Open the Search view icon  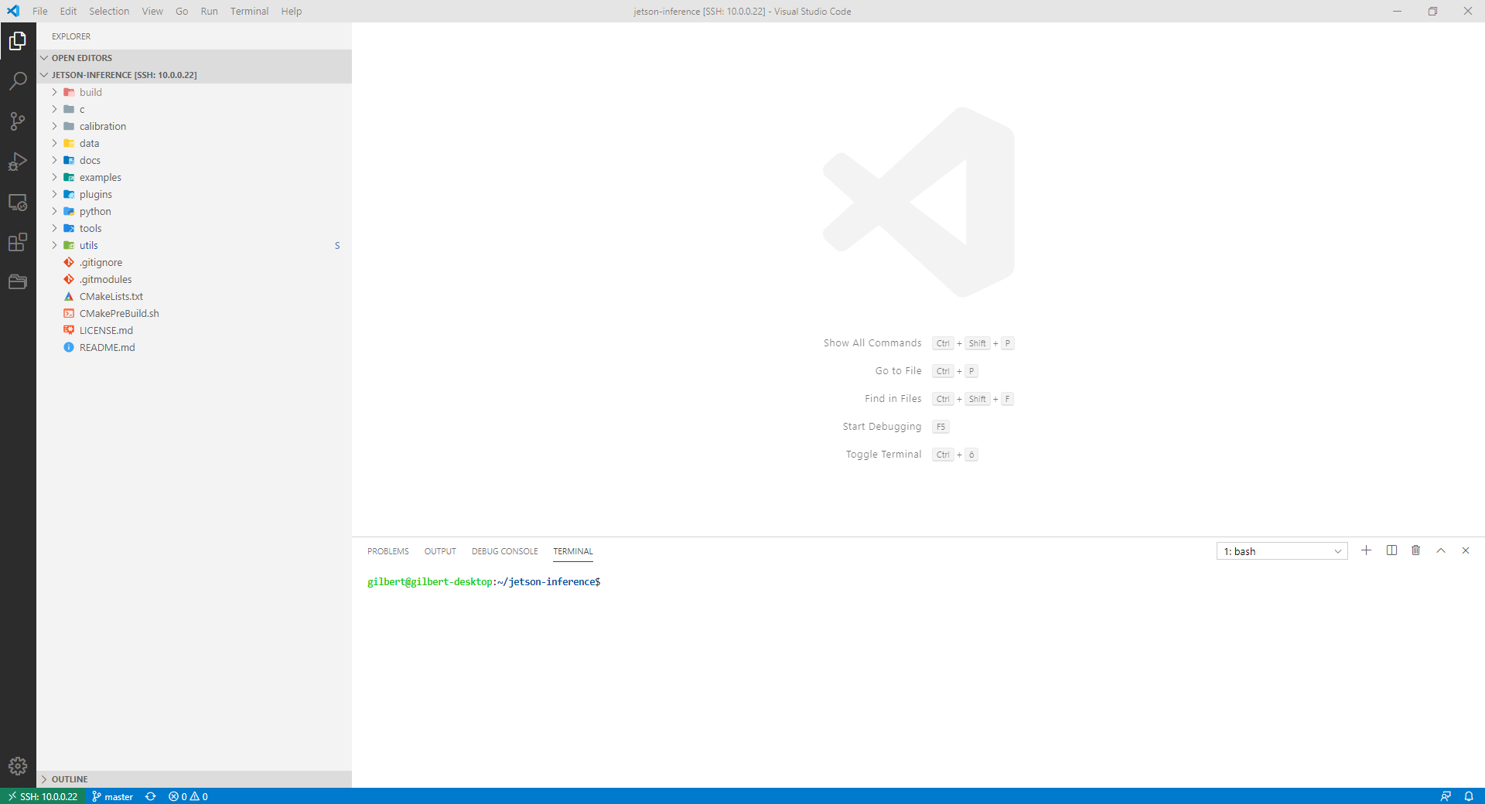tap(18, 81)
